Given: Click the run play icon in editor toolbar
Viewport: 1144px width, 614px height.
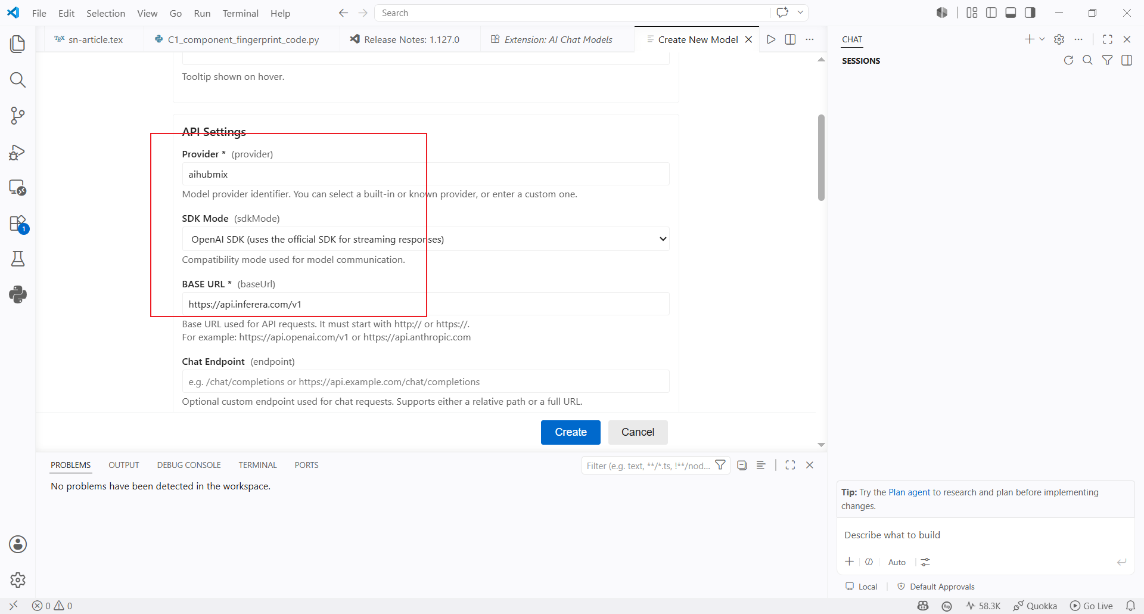Looking at the screenshot, I should coord(771,39).
